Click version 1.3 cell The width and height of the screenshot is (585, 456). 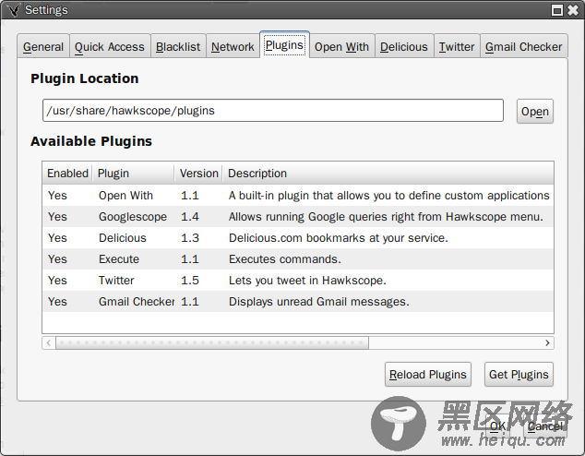tap(190, 238)
